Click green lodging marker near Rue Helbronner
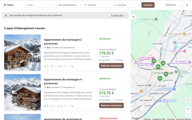This screenshot has width=192, height=120. pyautogui.click(x=160, y=78)
